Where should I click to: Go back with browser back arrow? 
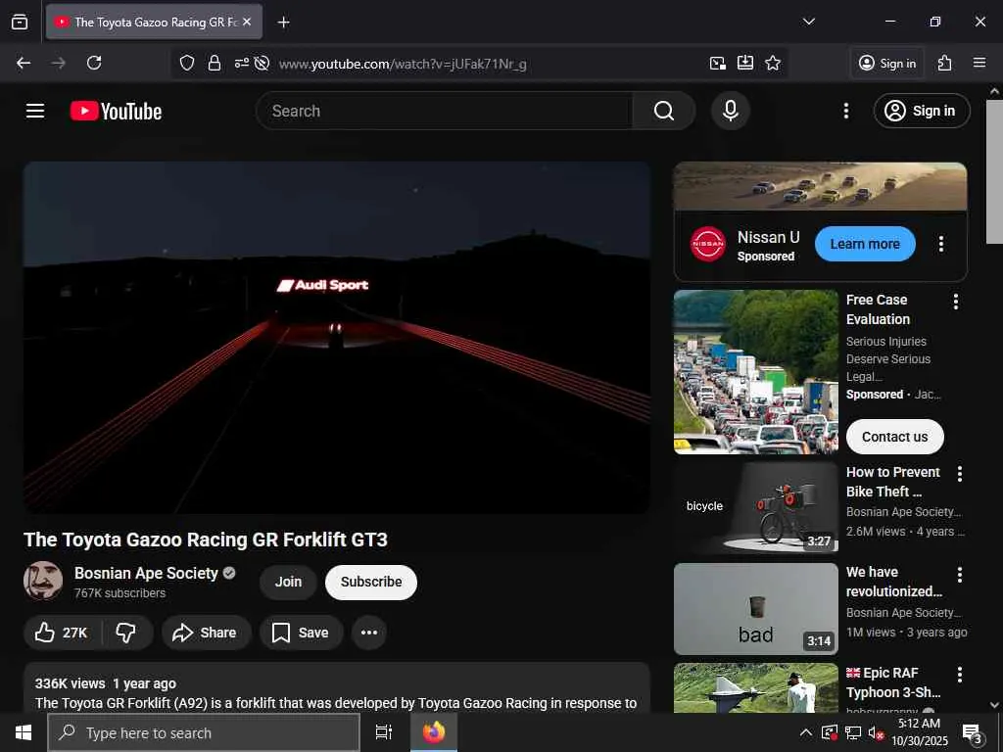[x=24, y=63]
